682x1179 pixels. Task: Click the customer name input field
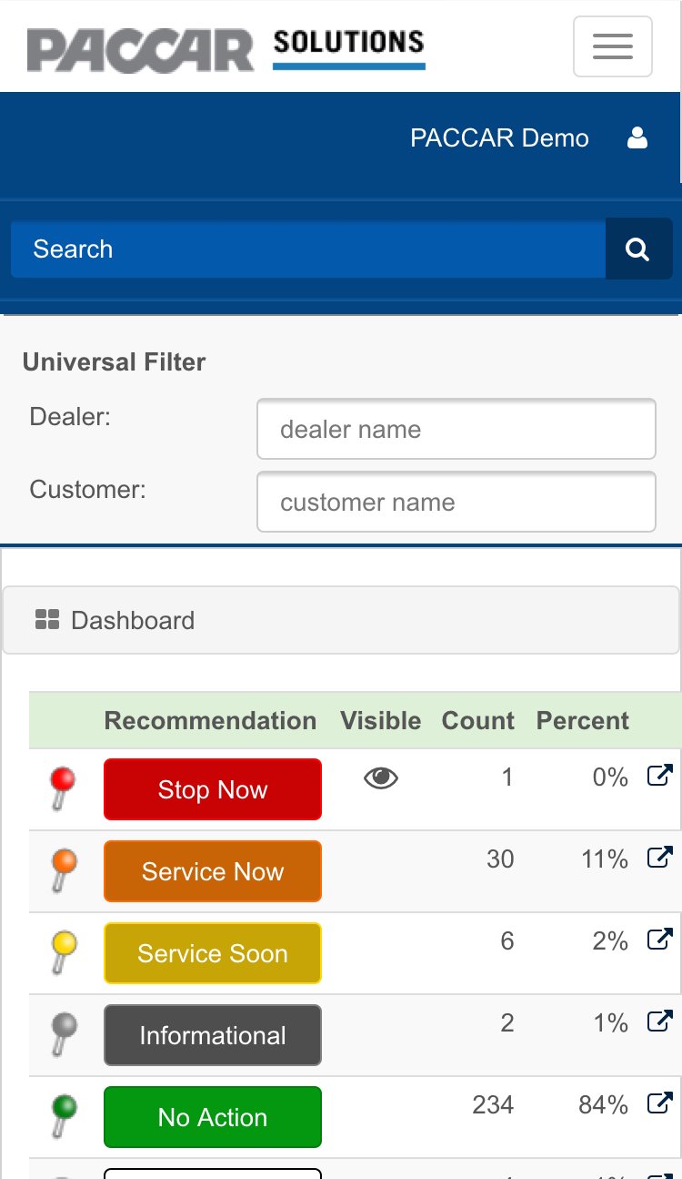(456, 502)
